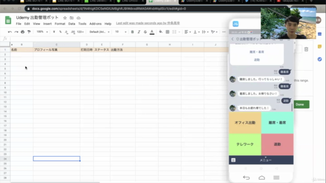The height and width of the screenshot is (183, 326).
Task: Open the Google Sheets home icon
Action: point(8,20)
